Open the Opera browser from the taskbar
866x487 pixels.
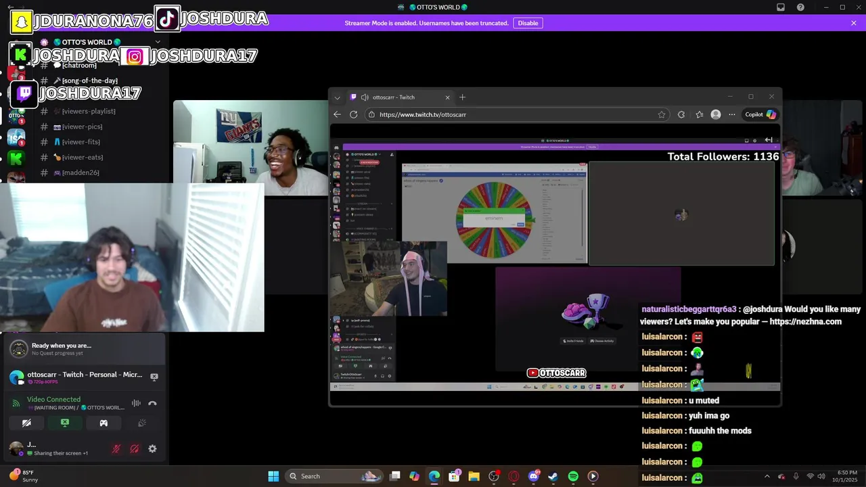click(514, 476)
